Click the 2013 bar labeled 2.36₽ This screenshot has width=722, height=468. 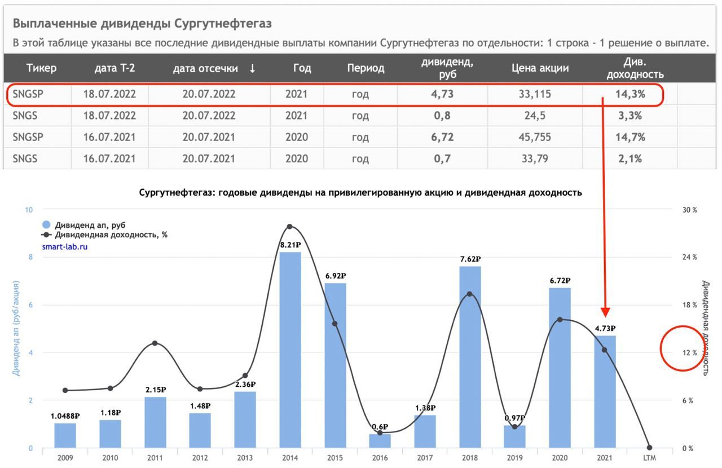pos(245,420)
